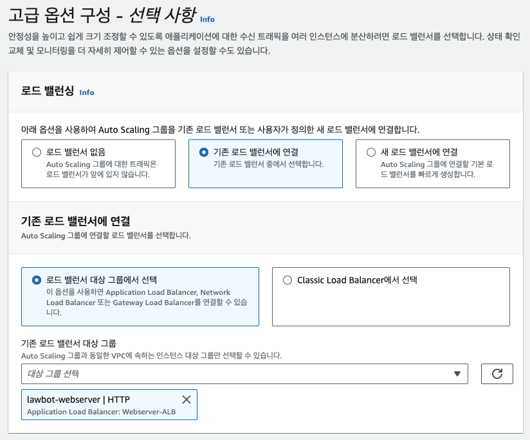530x440 pixels.
Task: Open Info link next to 고급 옵션 구성 heading
Action: click(207, 19)
